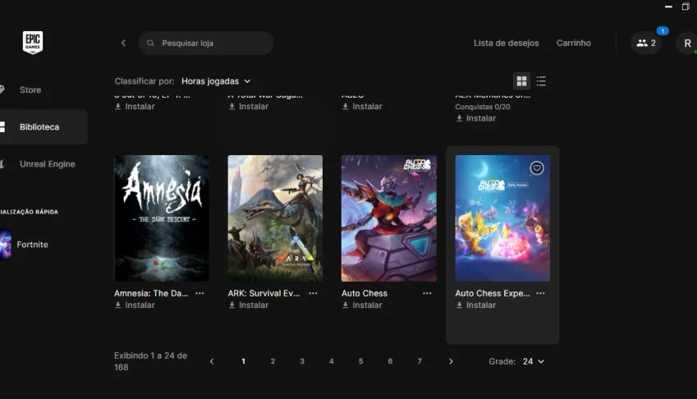Image resolution: width=697 pixels, height=399 pixels.
Task: Click the Store tag icon in the sidebar
Action: (2, 89)
